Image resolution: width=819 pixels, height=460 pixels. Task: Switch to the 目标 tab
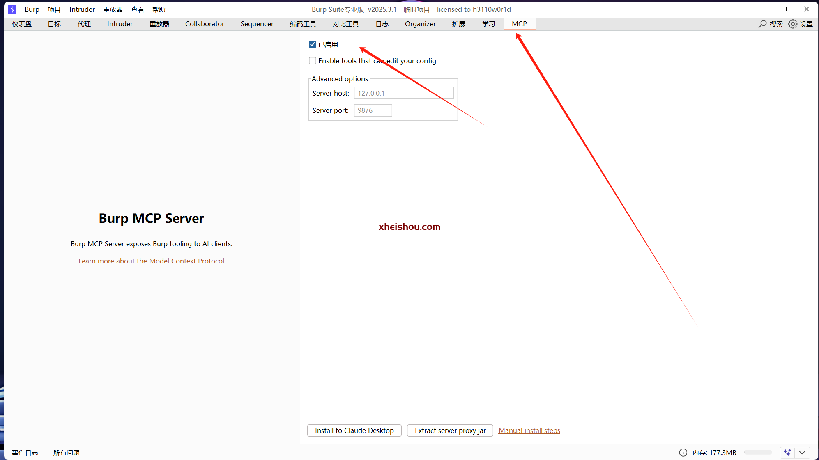point(54,24)
